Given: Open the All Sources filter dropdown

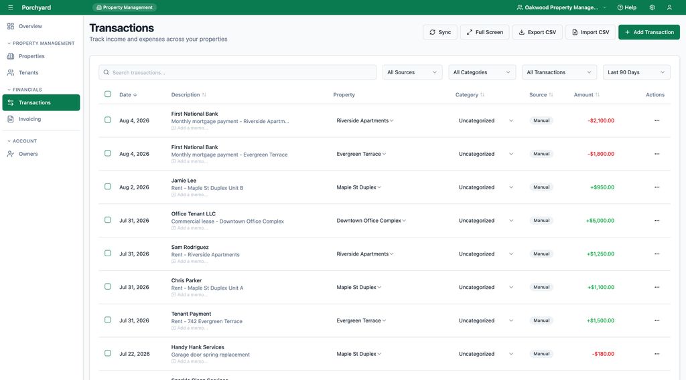Looking at the screenshot, I should (412, 72).
